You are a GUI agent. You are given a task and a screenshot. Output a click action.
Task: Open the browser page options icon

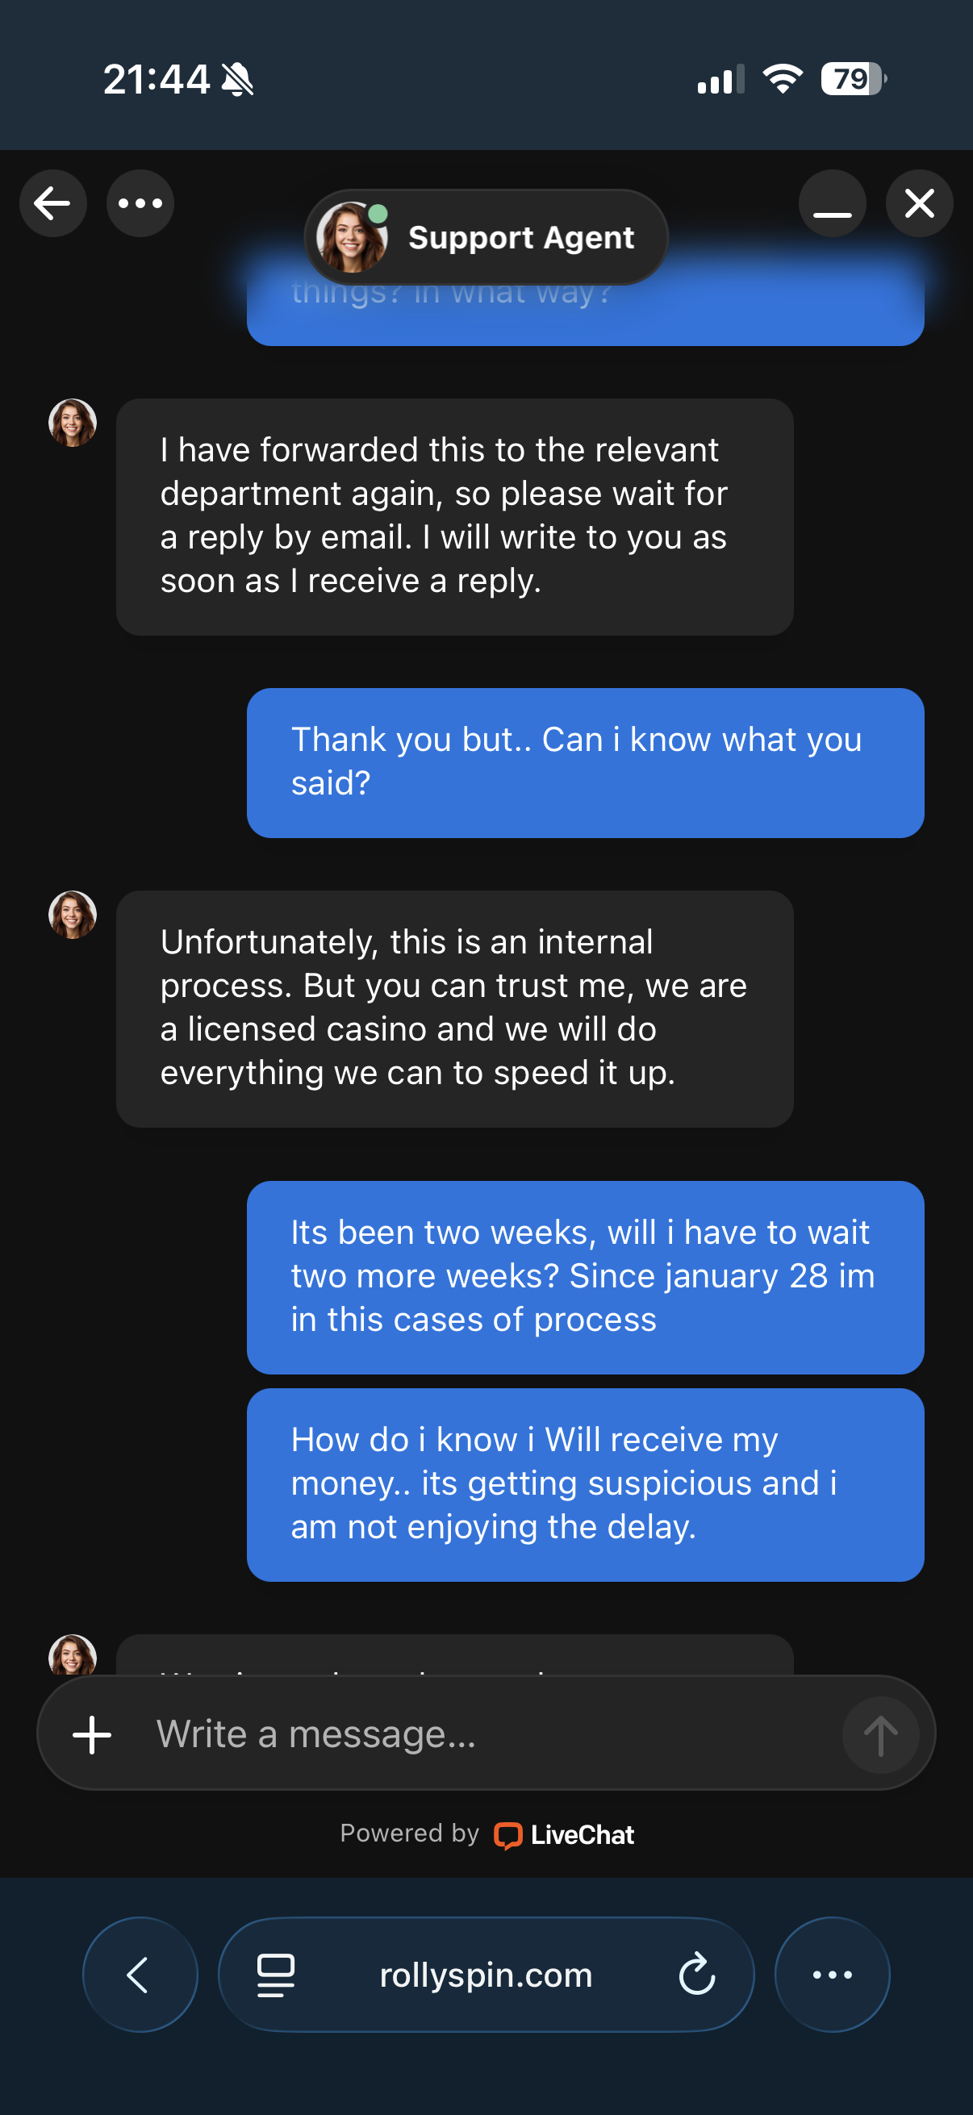click(x=276, y=1974)
